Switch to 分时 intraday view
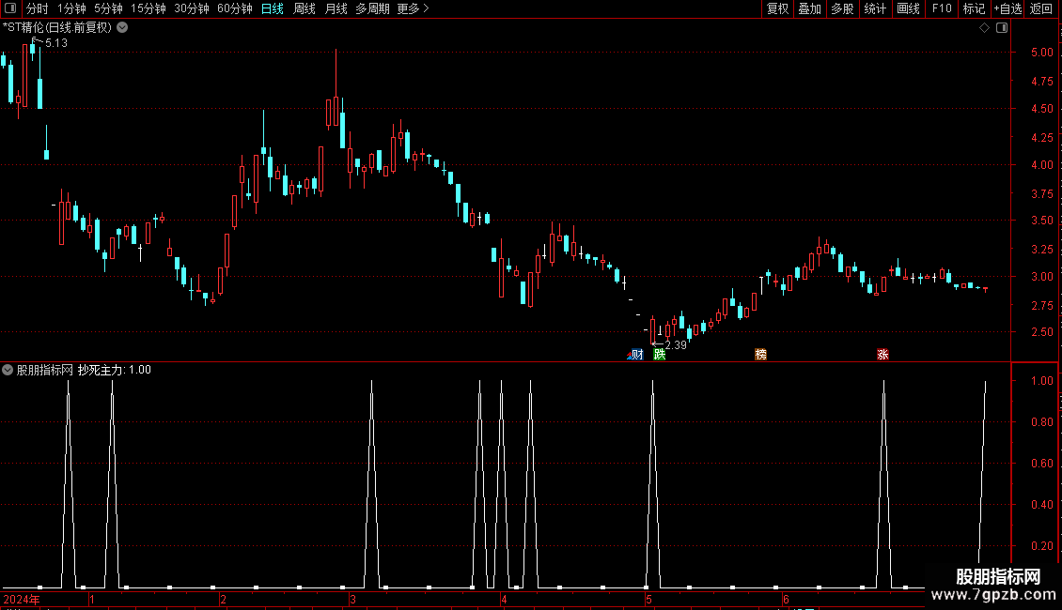Viewport: 1062px width, 610px height. click(38, 8)
